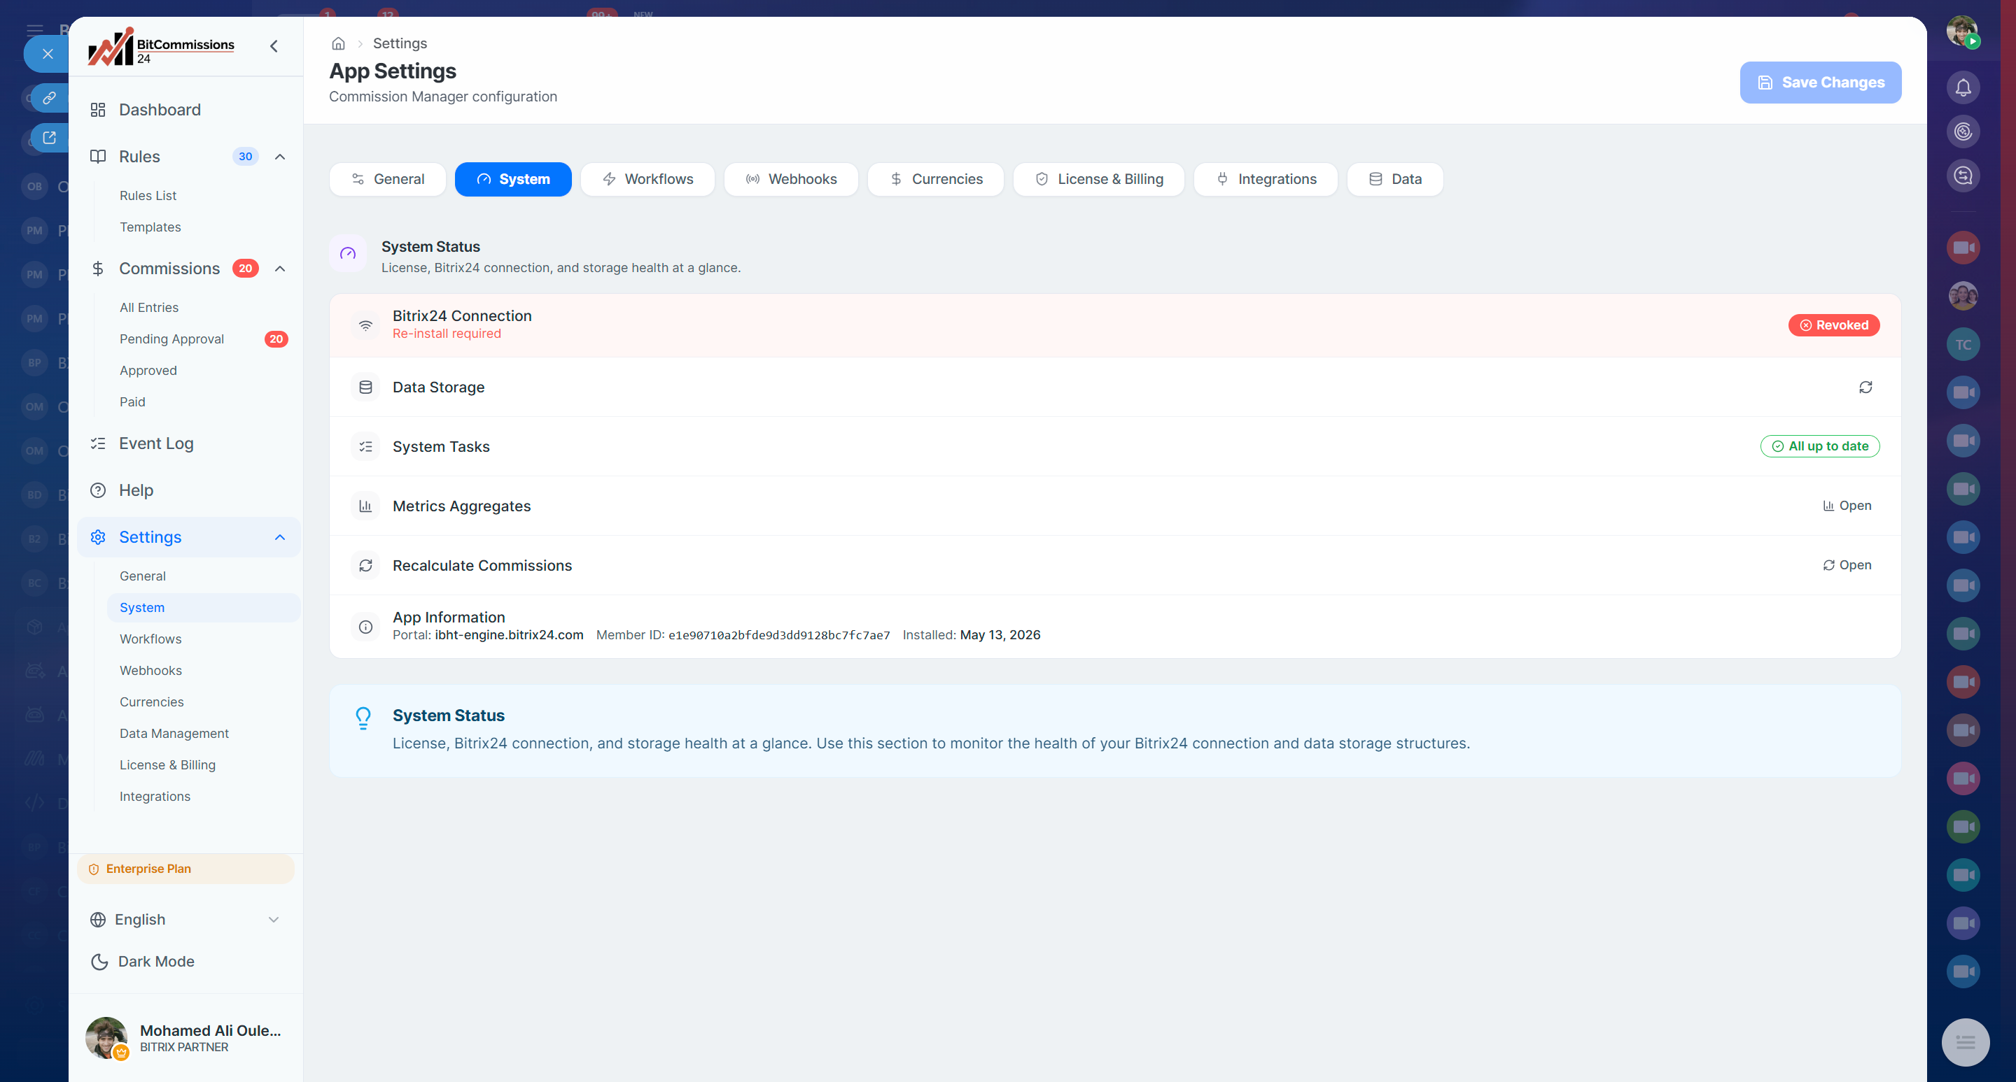
Task: Toggle Dark Mode
Action: click(x=143, y=962)
